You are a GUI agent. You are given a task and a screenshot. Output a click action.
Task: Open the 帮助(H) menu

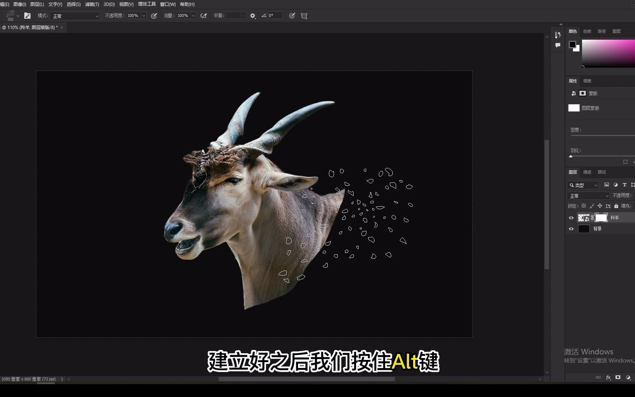coord(187,4)
